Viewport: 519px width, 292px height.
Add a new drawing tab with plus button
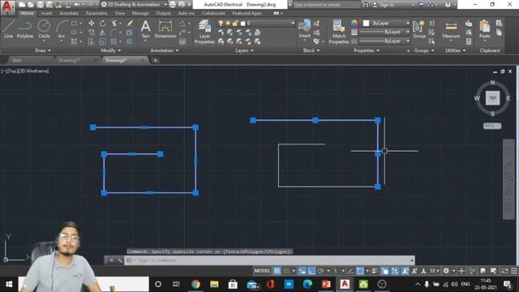pos(155,60)
